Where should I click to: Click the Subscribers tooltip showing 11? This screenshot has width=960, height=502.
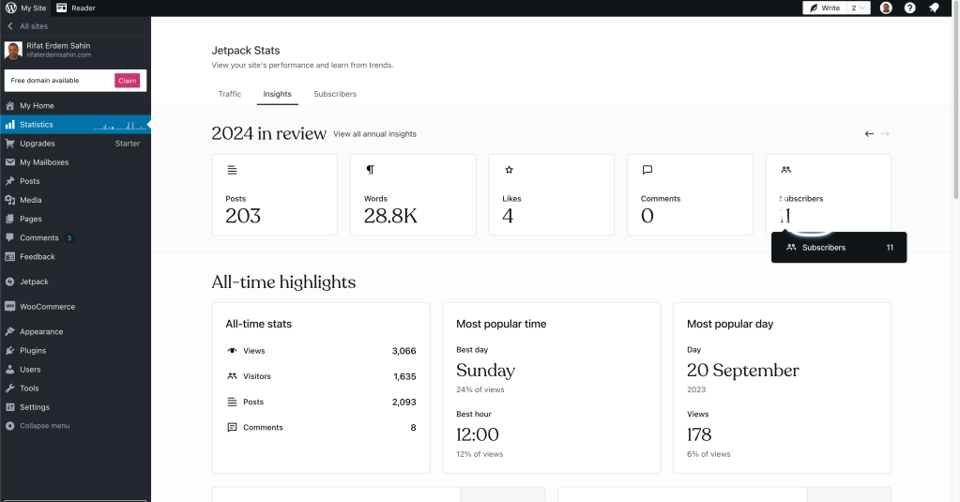coord(839,248)
